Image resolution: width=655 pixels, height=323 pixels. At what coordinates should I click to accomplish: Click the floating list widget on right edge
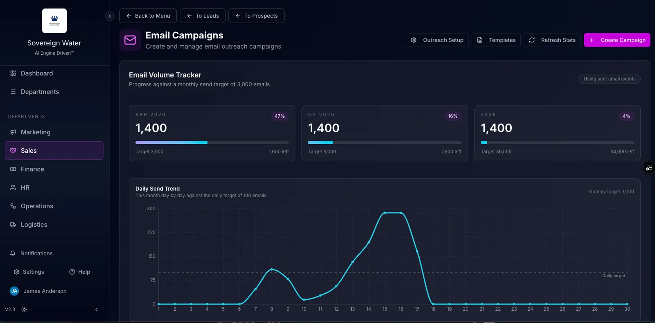pos(649,168)
